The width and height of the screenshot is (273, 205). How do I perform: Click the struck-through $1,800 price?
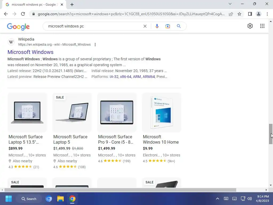78,148
